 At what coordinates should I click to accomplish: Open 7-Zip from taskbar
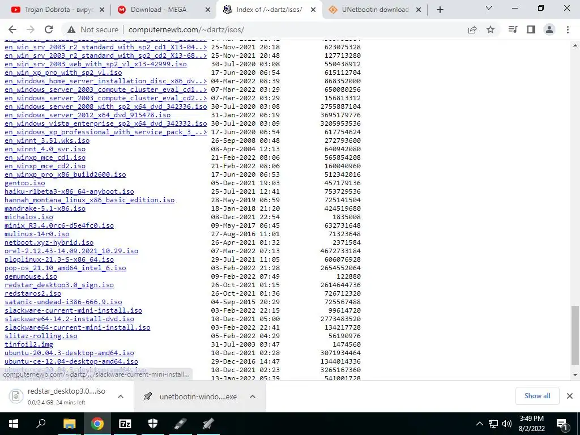click(125, 424)
